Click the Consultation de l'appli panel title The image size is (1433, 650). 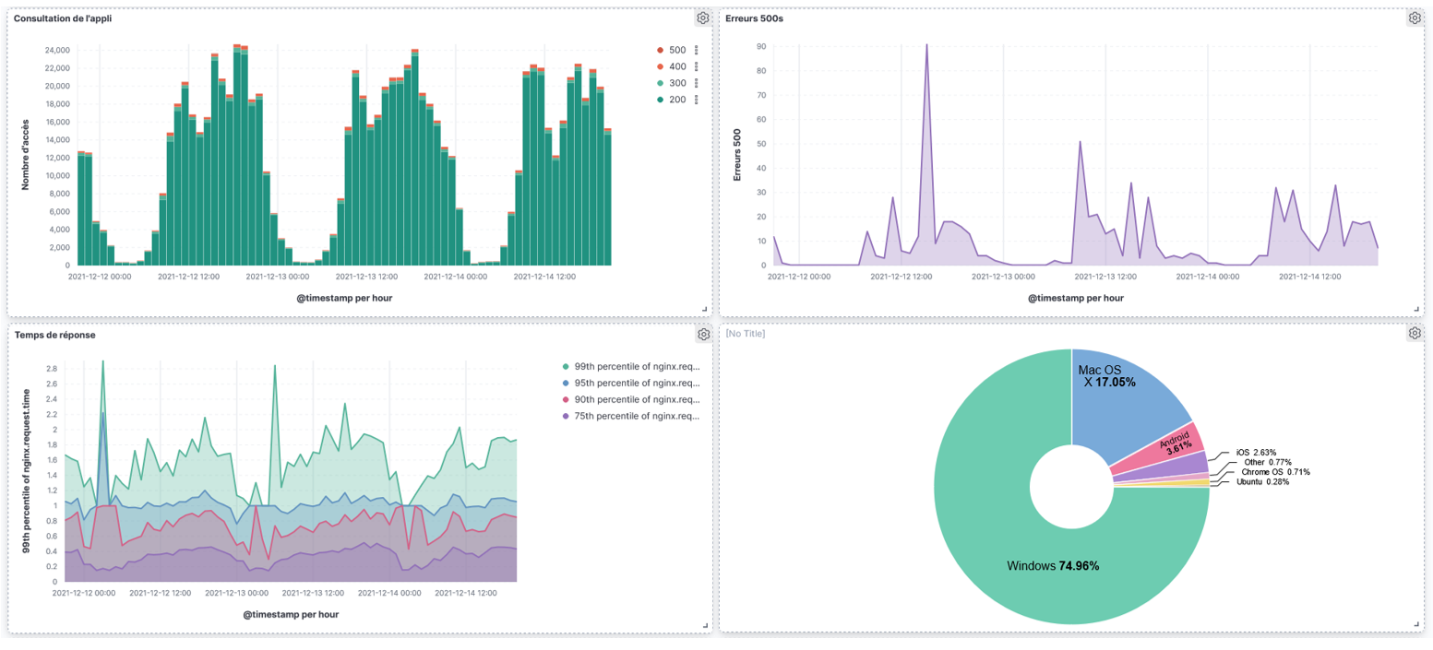pyautogui.click(x=63, y=18)
